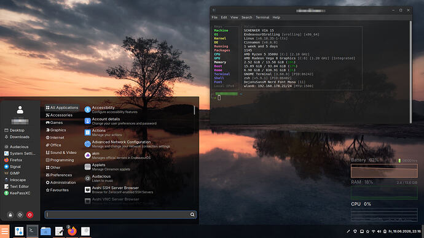This screenshot has width=424, height=238.
Task: Open terminal View menu
Action: click(x=234, y=17)
